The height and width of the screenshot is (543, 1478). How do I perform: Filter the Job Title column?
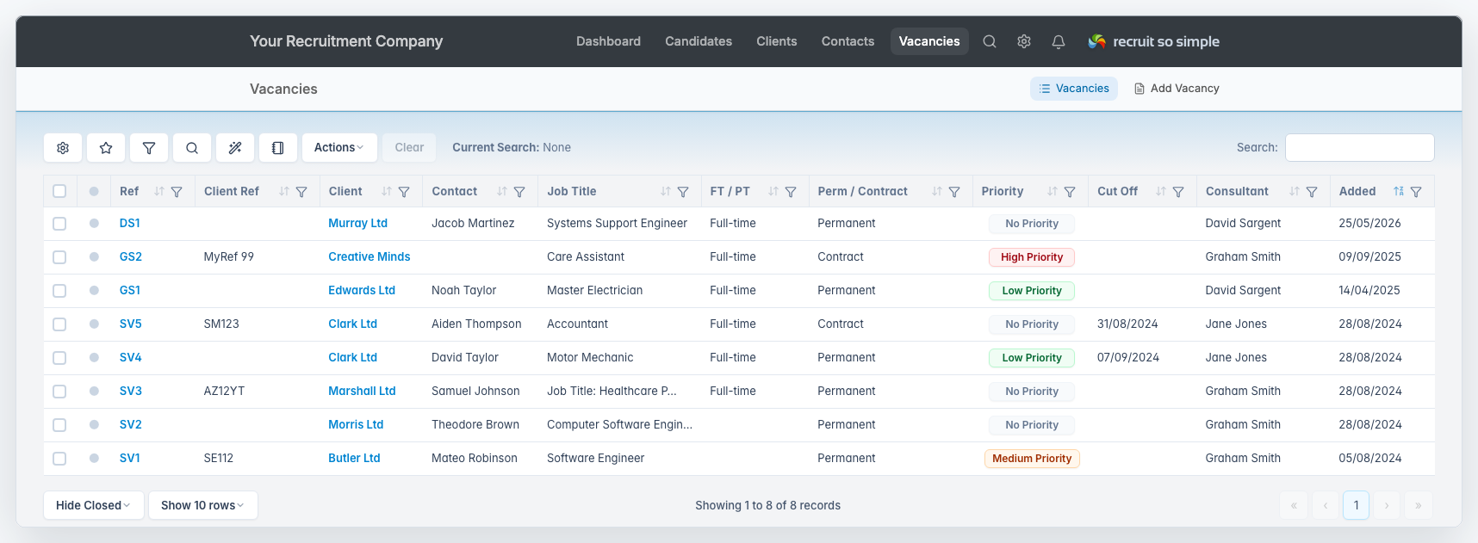tap(683, 192)
